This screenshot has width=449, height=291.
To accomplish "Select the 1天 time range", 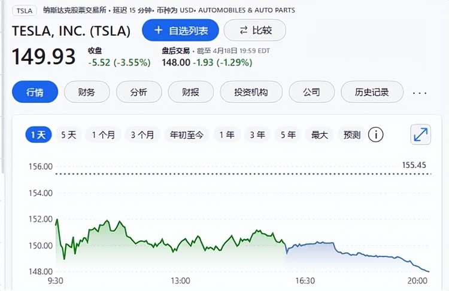I will 38,134.
